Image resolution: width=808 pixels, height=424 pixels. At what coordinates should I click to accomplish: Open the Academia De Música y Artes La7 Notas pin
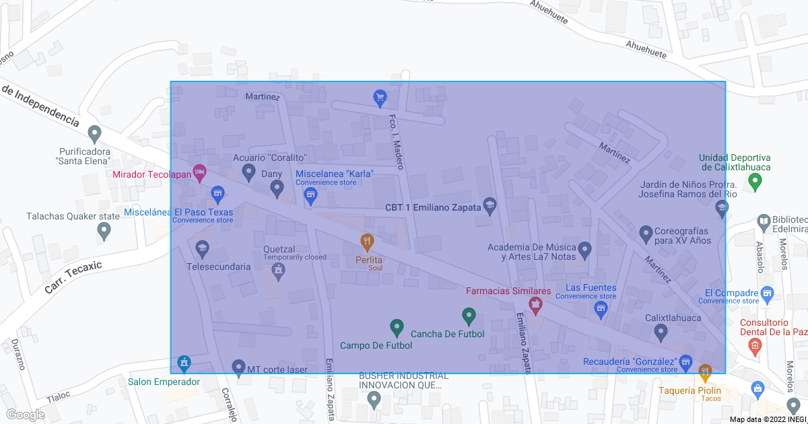click(584, 250)
